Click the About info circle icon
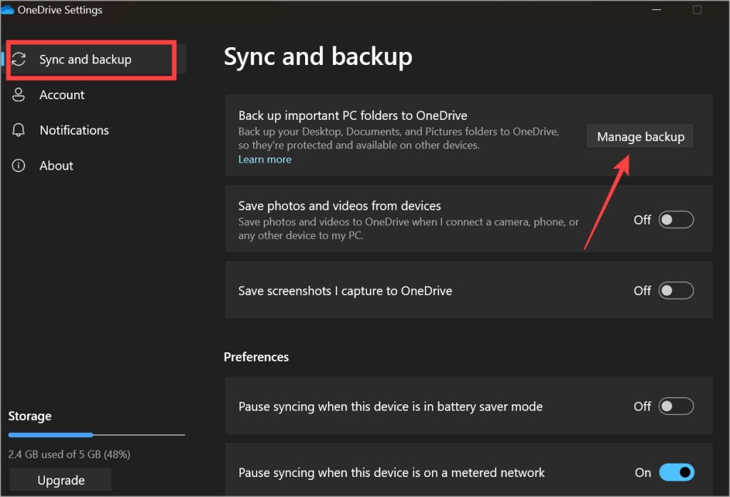 click(x=19, y=165)
